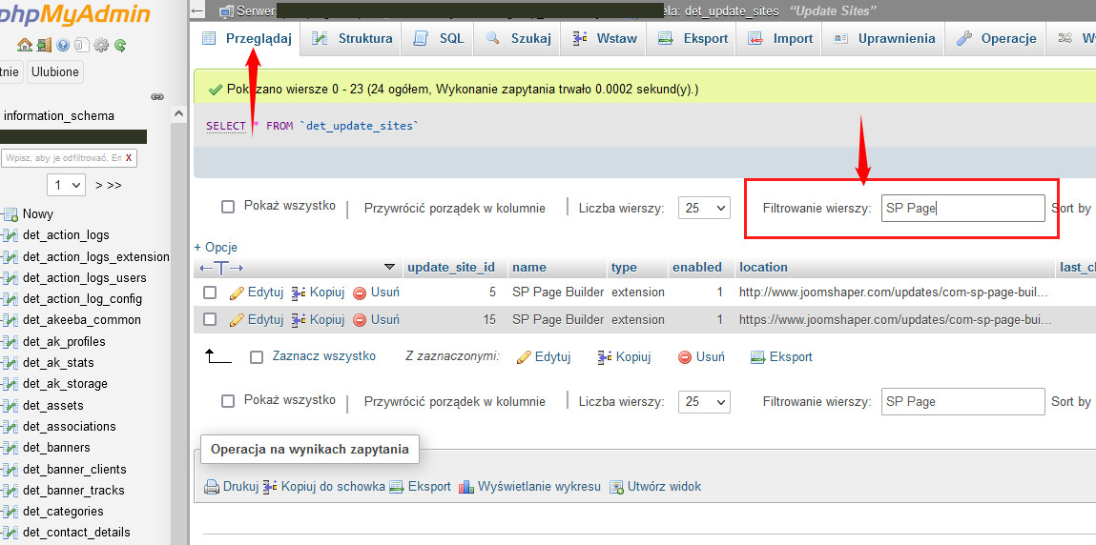Enable the Zaznacz wszystko checkbox
This screenshot has height=545, width=1096.
coord(256,356)
